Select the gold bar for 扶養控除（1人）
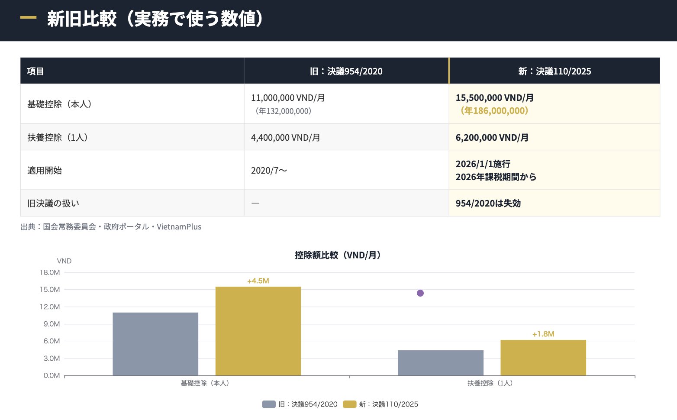Screen dimensions: 677x420 pyautogui.click(x=543, y=358)
